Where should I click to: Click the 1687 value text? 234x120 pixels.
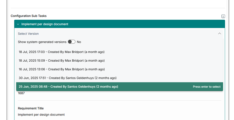click(21, 93)
